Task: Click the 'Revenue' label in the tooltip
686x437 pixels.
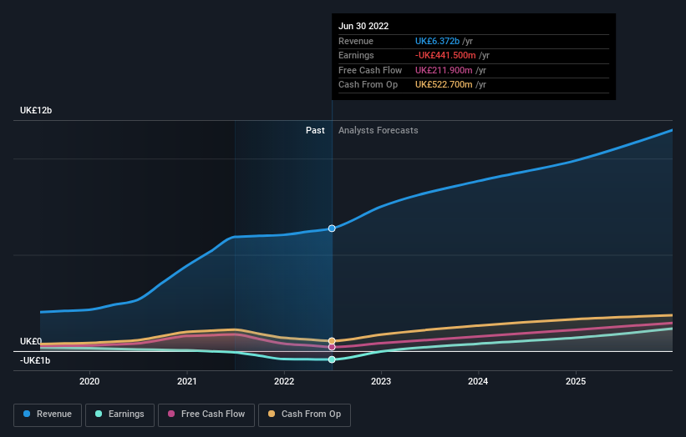Action: (356, 41)
